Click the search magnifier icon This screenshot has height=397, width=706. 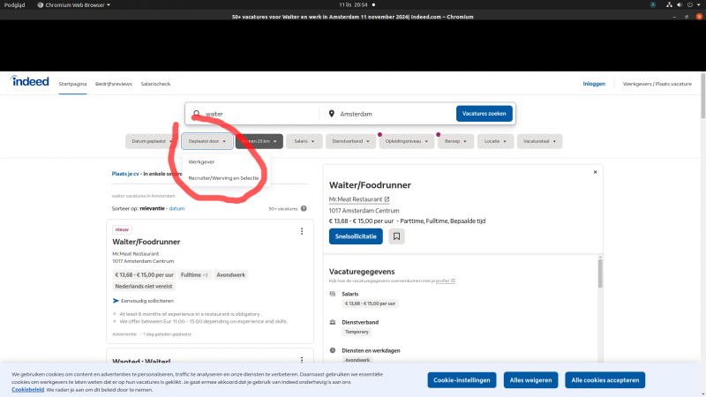click(197, 114)
